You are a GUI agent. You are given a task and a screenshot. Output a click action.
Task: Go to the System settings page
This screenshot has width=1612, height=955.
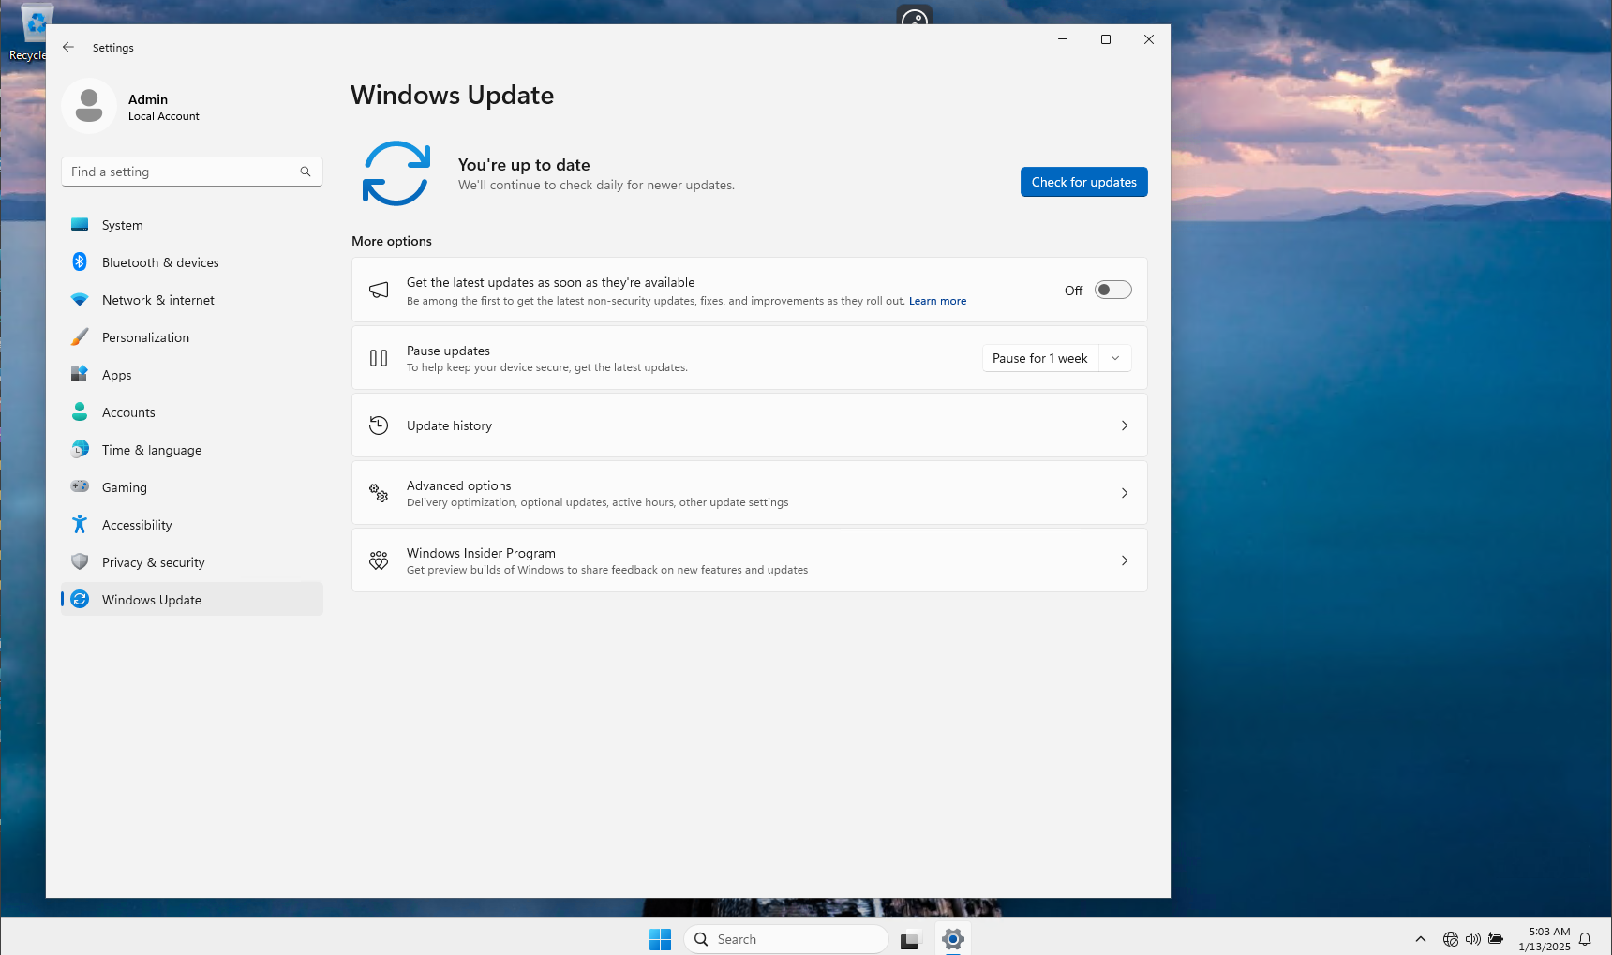(123, 225)
